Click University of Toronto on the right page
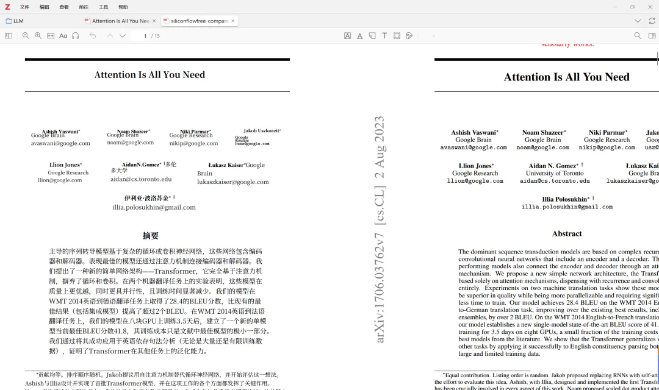Image resolution: width=659 pixels, height=390 pixels. coord(555,173)
